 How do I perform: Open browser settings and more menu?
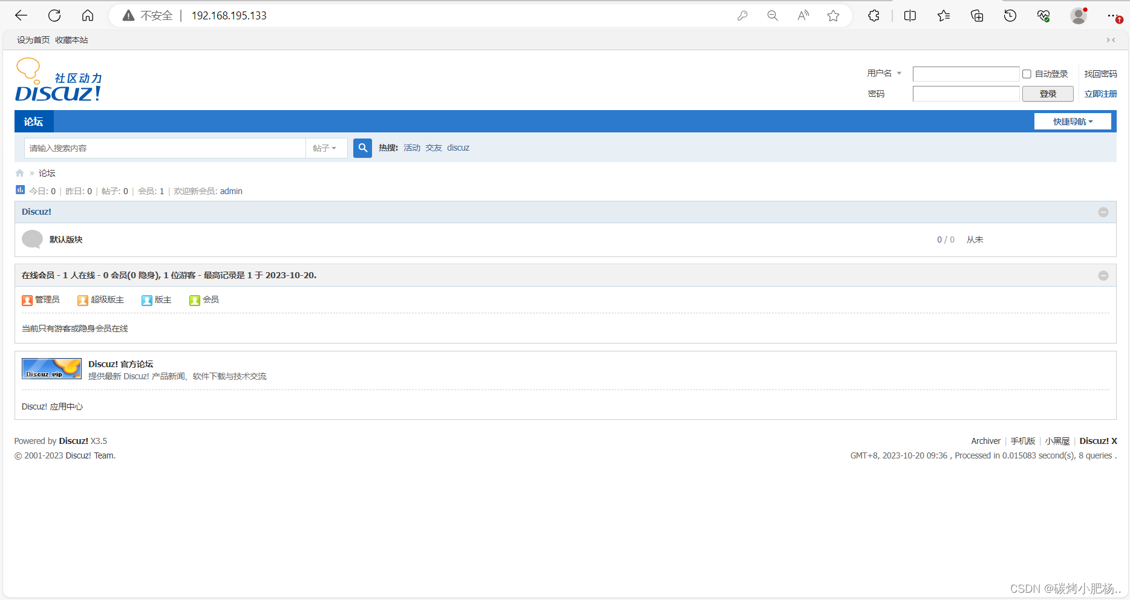click(1113, 16)
